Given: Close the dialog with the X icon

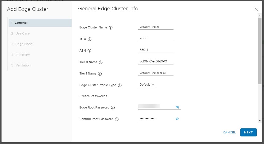Looking at the screenshot, I should click(x=256, y=9).
